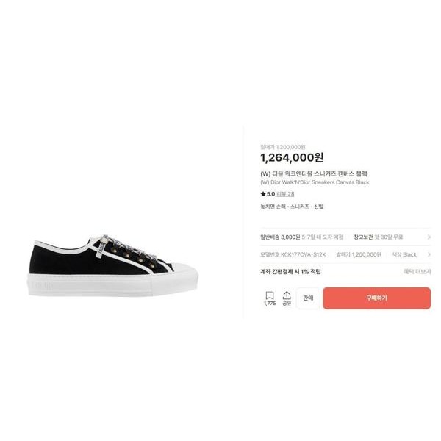The width and height of the screenshot is (441, 441).
Task: Go to the 신발 category link
Action: 318,207
